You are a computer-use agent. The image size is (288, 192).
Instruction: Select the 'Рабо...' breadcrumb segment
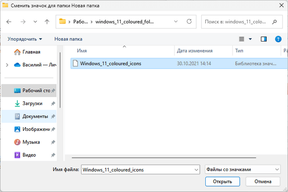81,22
